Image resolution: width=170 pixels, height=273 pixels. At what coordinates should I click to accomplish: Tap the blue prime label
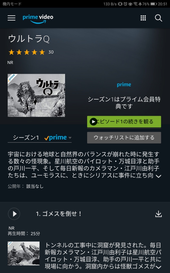tap(124, 85)
